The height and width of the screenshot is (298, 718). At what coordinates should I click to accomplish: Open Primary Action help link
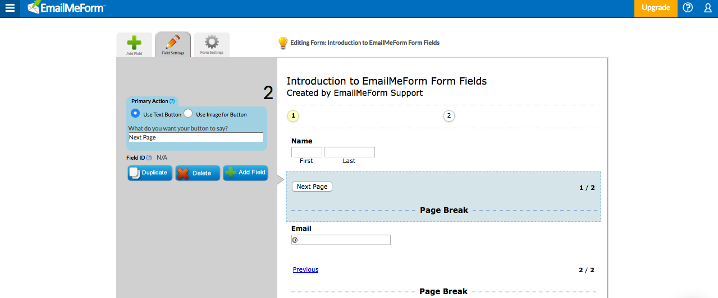click(x=172, y=101)
